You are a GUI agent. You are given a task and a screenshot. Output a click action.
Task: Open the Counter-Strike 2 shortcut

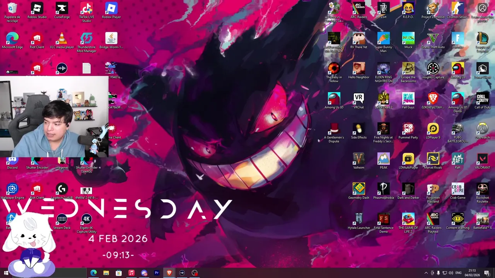pos(458,11)
